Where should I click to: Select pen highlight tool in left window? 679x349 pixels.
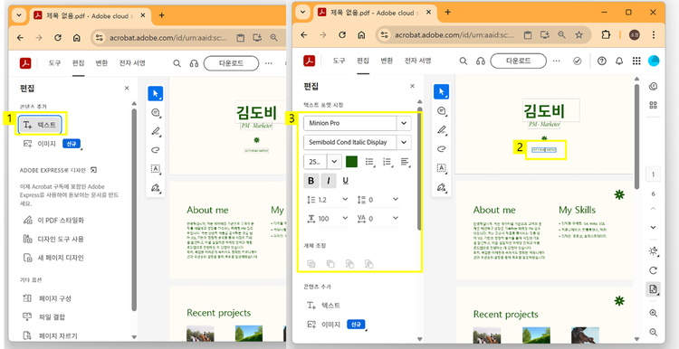pyautogui.click(x=156, y=131)
